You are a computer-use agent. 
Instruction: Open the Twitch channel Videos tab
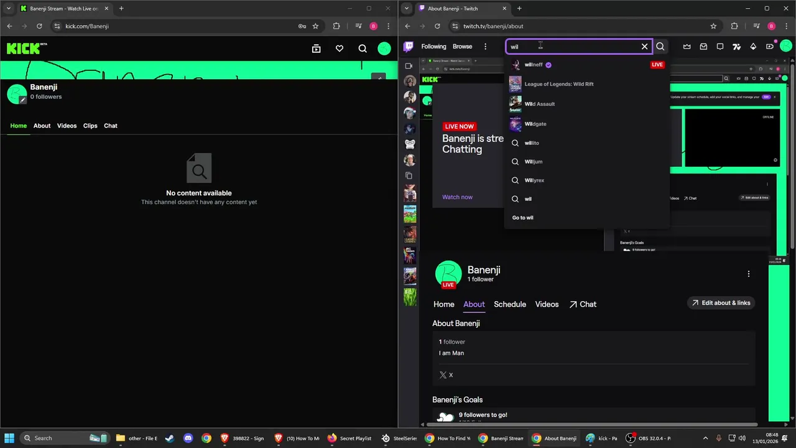[x=547, y=304]
